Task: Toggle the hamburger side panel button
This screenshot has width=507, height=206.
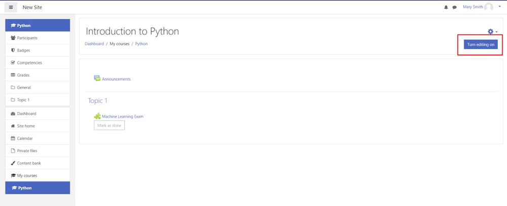Action: click(x=11, y=7)
